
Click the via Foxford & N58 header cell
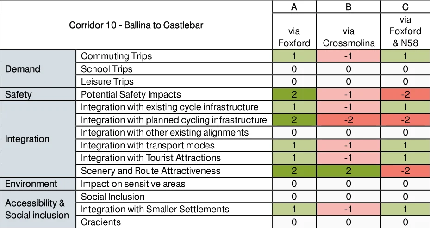click(x=405, y=31)
